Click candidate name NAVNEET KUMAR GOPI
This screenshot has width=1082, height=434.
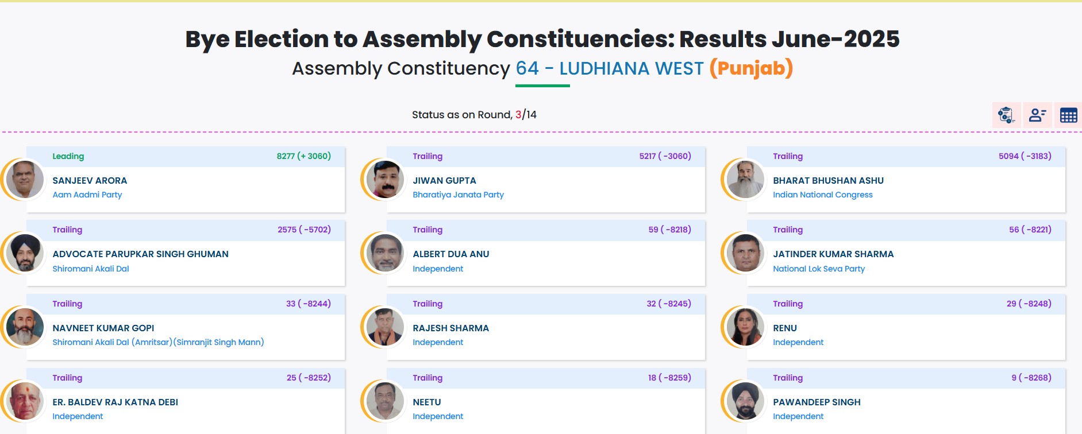(103, 328)
